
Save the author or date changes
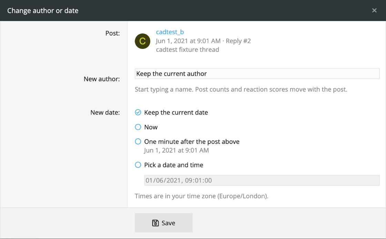click(164, 223)
